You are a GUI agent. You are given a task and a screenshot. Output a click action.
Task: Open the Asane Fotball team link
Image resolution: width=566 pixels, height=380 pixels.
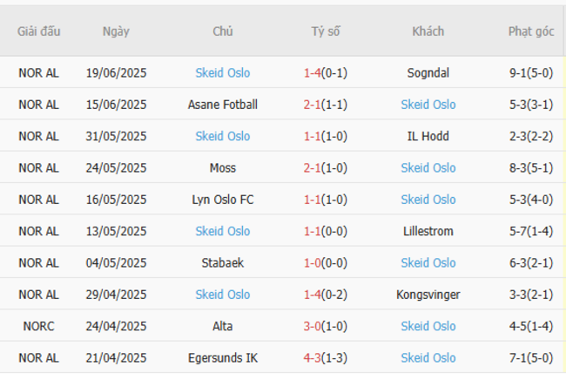coord(223,105)
